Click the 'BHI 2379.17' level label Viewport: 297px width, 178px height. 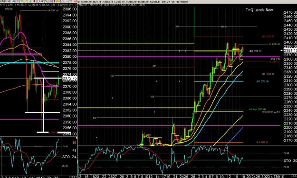256,51
